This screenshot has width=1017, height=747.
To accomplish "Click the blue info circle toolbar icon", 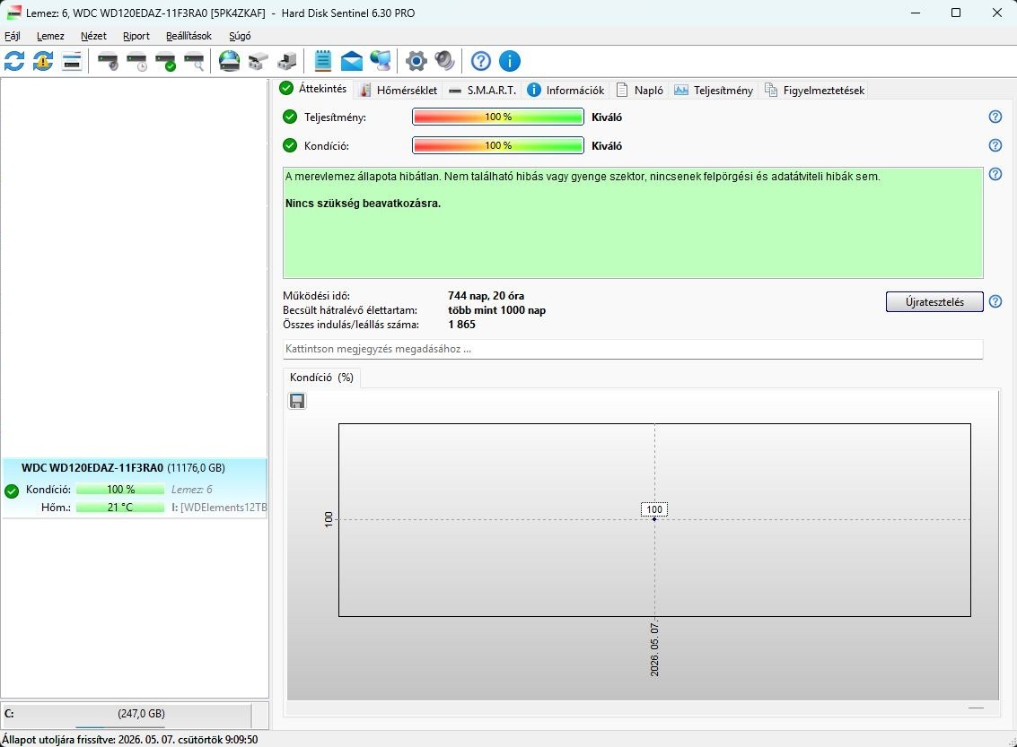I will (509, 62).
